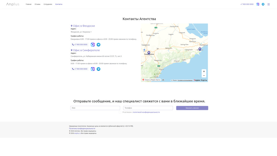Click the Feodosia map pin marker
This screenshot has height=156, width=277.
pos(200,49)
